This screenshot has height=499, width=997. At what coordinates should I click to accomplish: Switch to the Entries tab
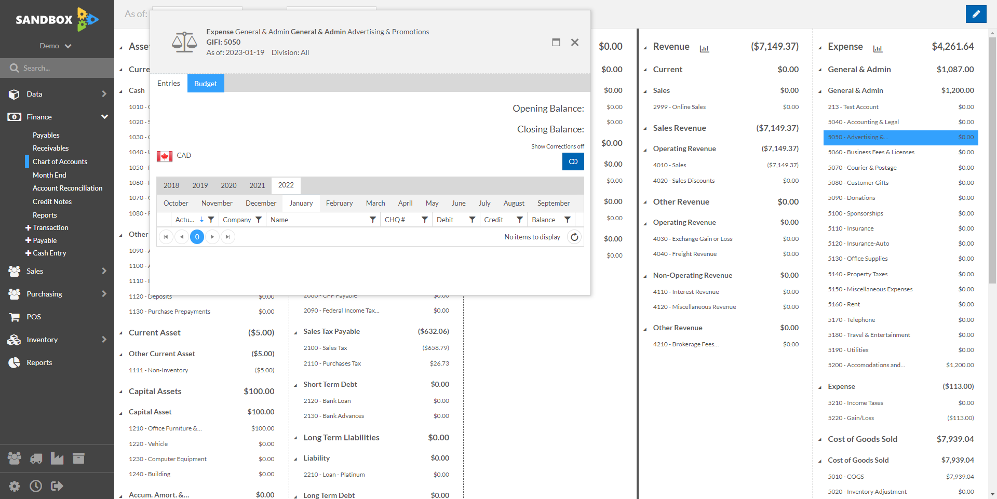click(169, 83)
